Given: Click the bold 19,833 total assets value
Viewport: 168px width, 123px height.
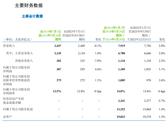Looking at the screenshot, I should pos(120,117).
